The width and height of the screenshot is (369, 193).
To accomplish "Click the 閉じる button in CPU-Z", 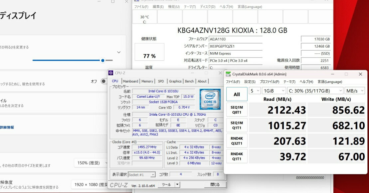I will [215, 184].
